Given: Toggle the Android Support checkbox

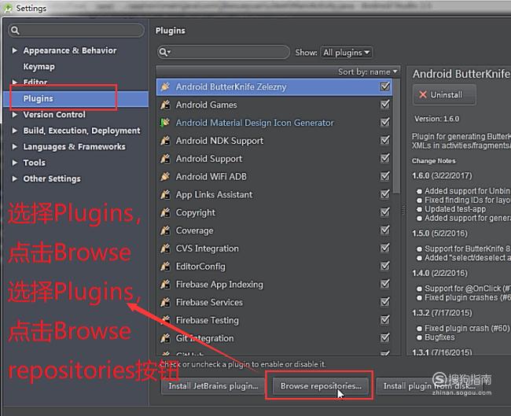Looking at the screenshot, I should click(x=385, y=158).
